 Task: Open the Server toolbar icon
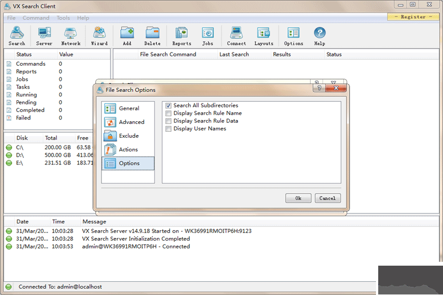click(x=44, y=35)
